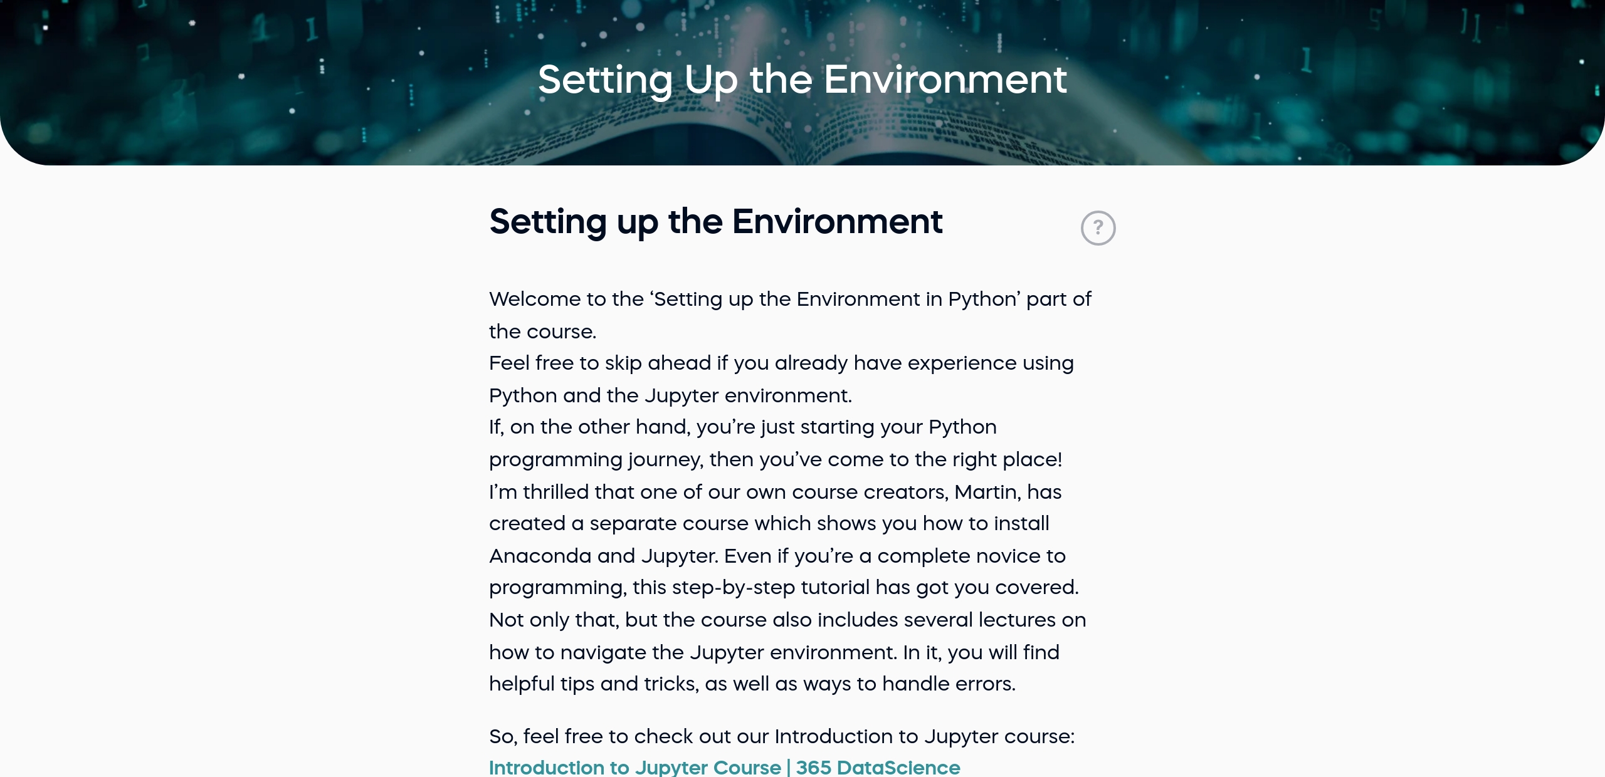
Task: Open the Introduction to Jupyter Course link
Action: tap(724, 767)
